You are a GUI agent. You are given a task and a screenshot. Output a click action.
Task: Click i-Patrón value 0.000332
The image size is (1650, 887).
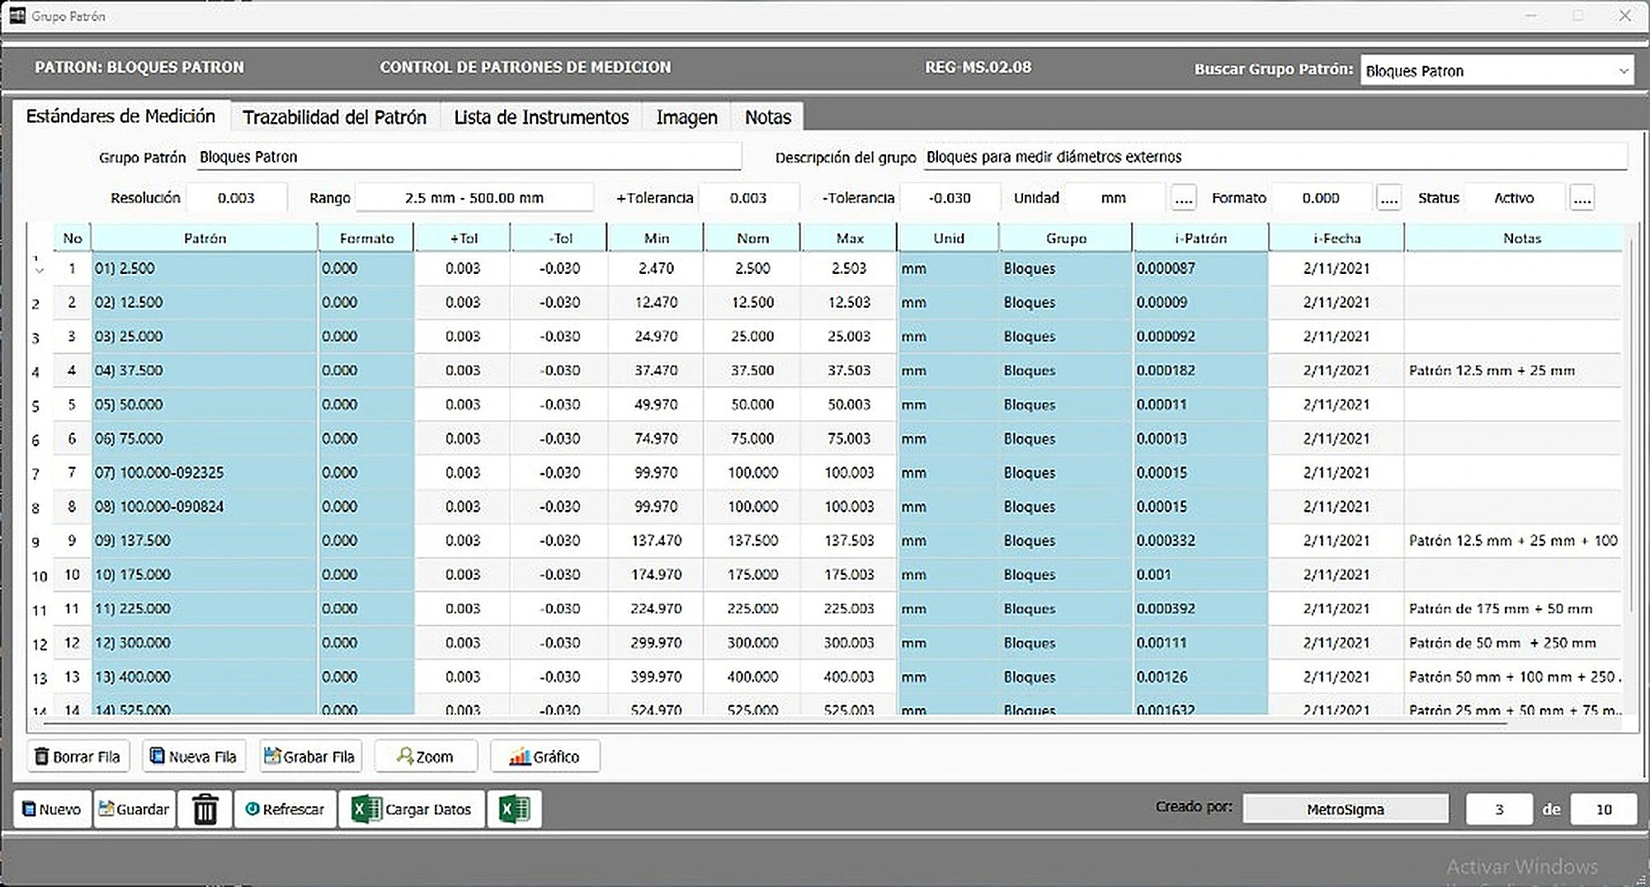tap(1200, 540)
